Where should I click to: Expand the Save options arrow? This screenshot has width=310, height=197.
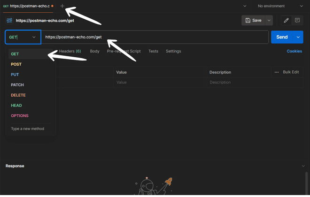[269, 20]
